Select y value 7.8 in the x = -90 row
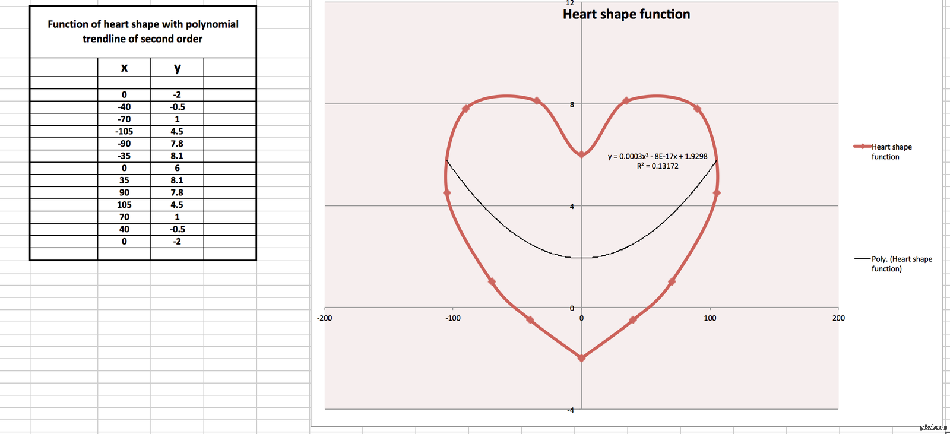The width and height of the screenshot is (950, 434). click(177, 144)
